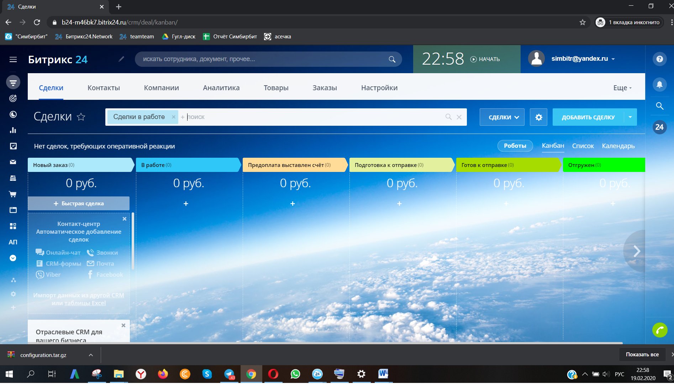
Task: Close the Отраслевые CRM banner
Action: coord(123,325)
